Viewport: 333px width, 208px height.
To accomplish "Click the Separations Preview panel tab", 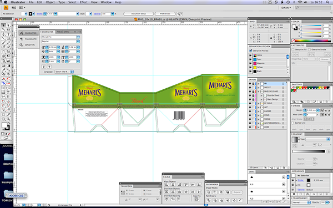I will [x=260, y=46].
